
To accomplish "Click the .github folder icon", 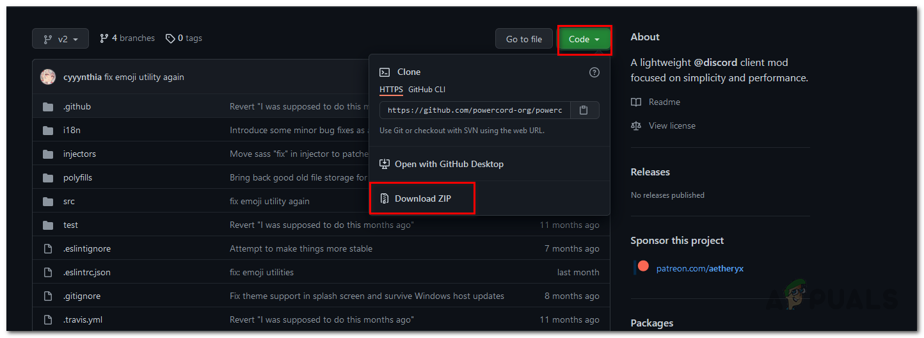I will (x=48, y=106).
